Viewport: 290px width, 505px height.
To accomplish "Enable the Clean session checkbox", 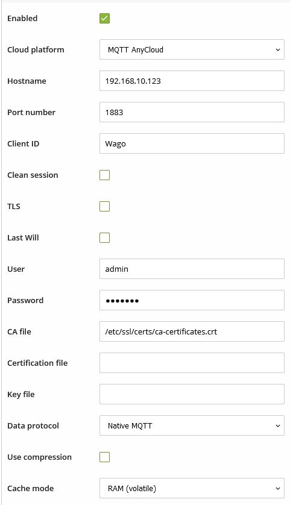I will (x=104, y=175).
